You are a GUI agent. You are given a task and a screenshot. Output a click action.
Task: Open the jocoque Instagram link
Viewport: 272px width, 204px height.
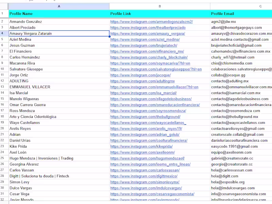coord(140,75)
